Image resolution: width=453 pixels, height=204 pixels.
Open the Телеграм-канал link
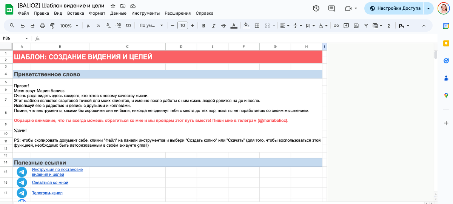47,193
